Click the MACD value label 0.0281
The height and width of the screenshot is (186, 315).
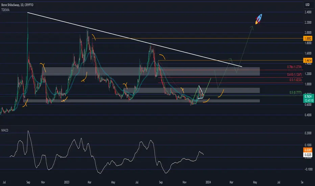[308, 150]
